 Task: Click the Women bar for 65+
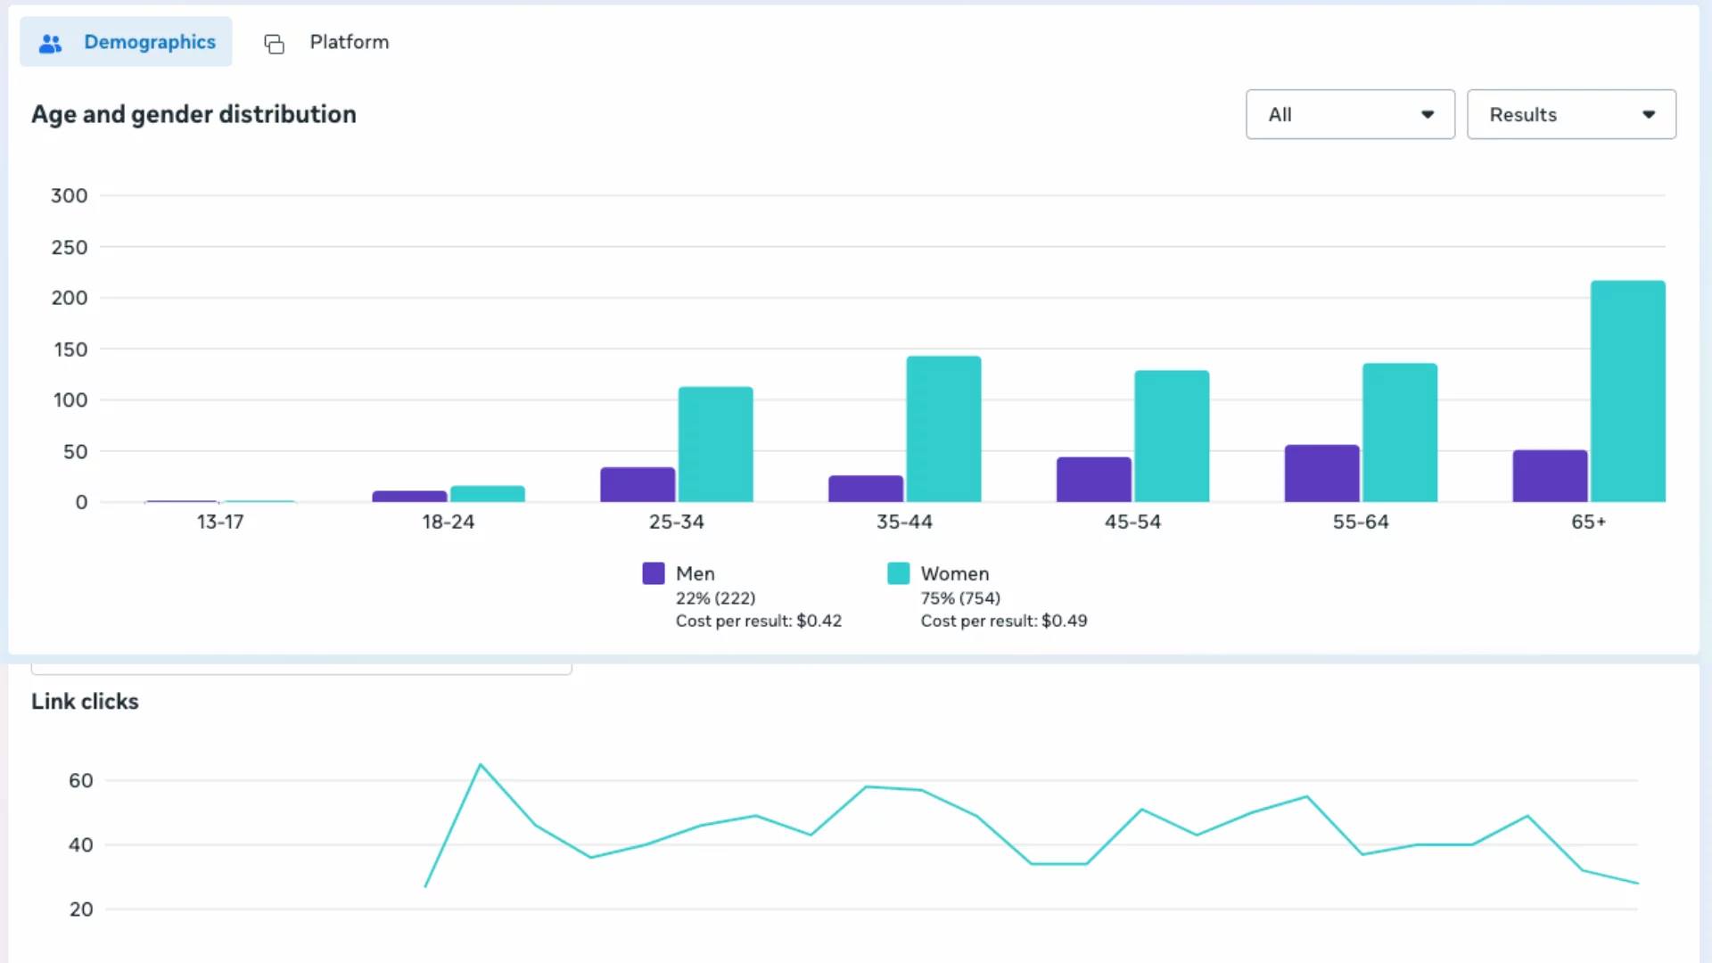1627,392
